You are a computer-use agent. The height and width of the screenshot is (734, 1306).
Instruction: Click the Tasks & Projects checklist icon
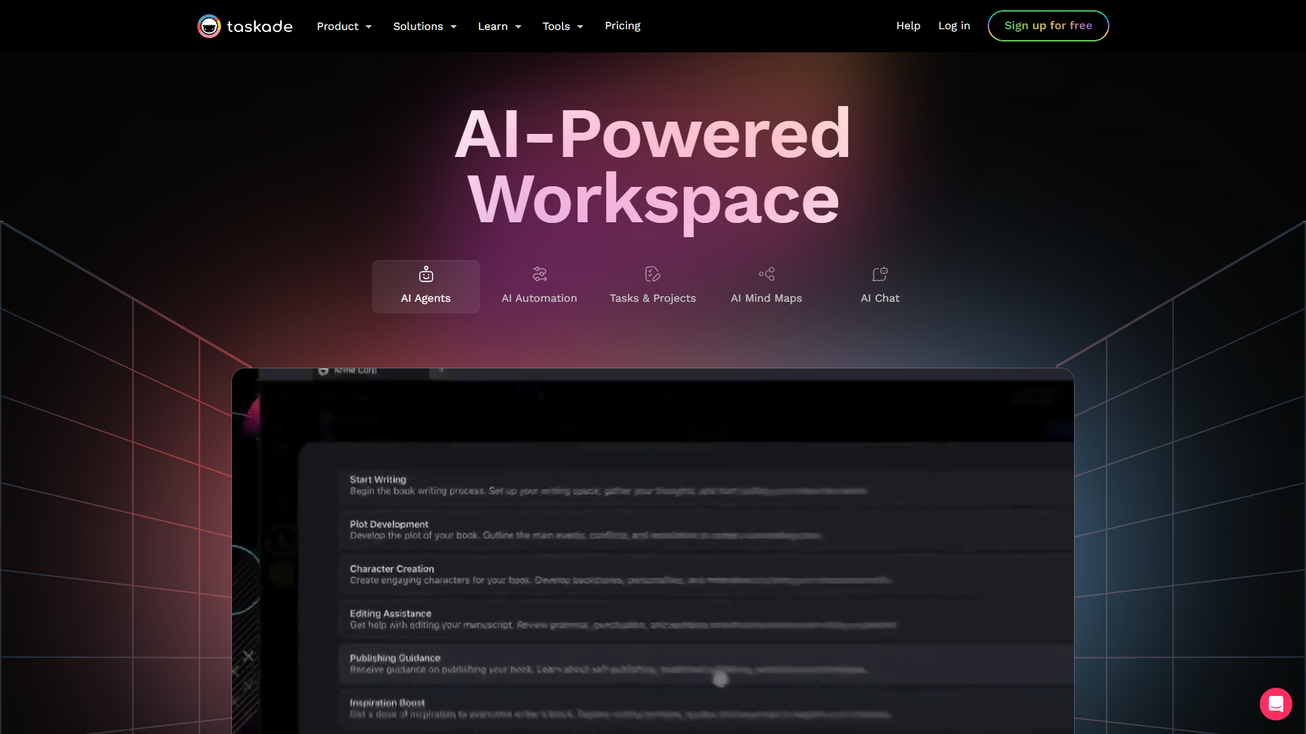click(652, 274)
